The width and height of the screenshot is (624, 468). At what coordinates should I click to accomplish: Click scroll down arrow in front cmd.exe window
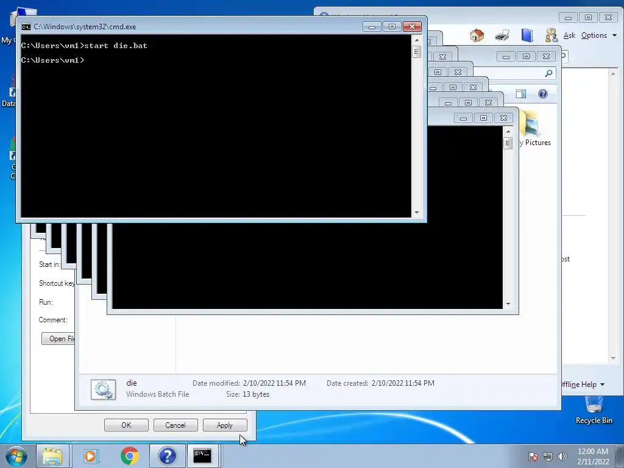(x=417, y=213)
